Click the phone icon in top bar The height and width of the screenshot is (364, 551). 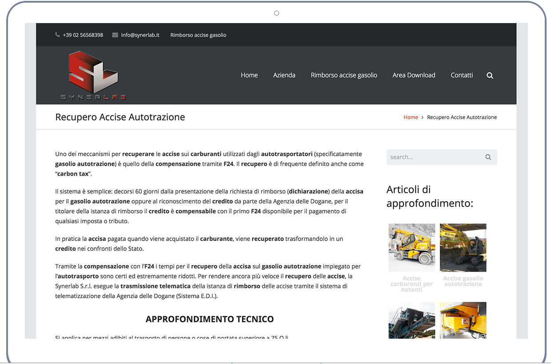[57, 35]
